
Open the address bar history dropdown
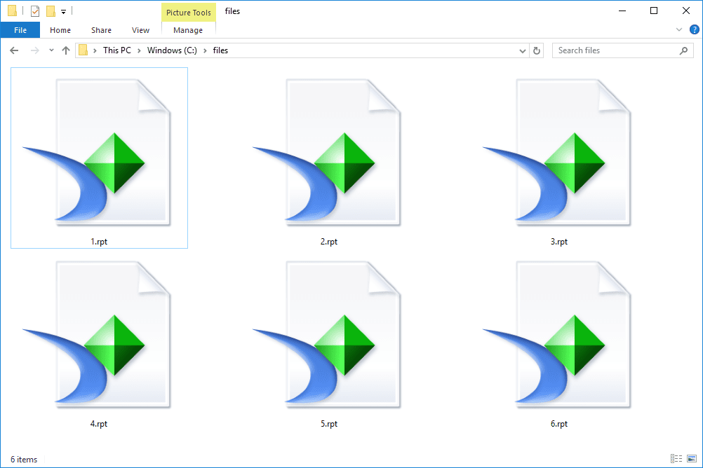pos(523,50)
